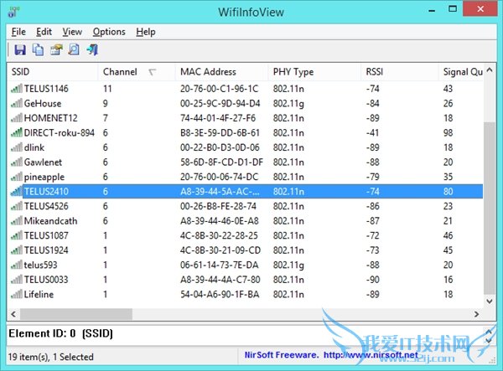Screen dimensions: 503x371
Task: Click signal icon beside dlink
Action: click(17, 147)
